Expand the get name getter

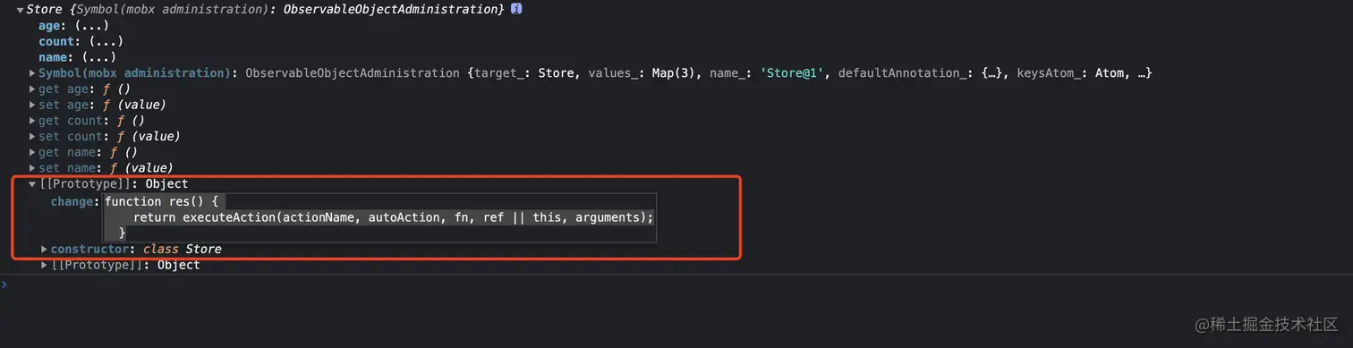32,153
